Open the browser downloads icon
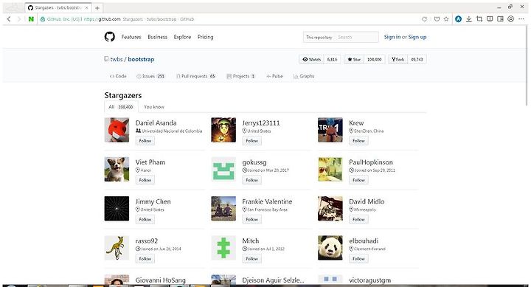 click(469, 19)
